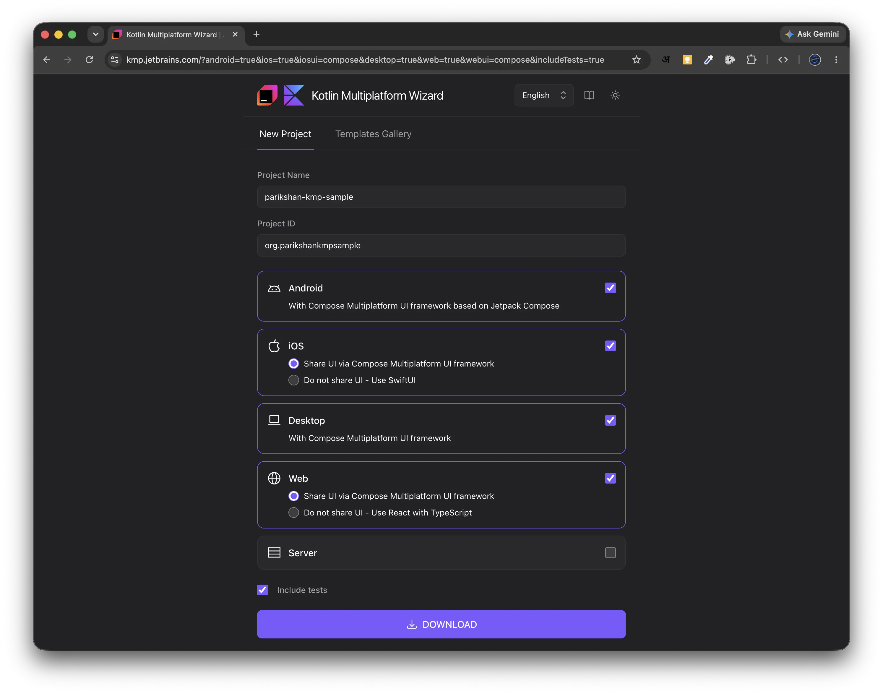883x694 pixels.
Task: Enable the Server platform checkbox
Action: point(610,553)
